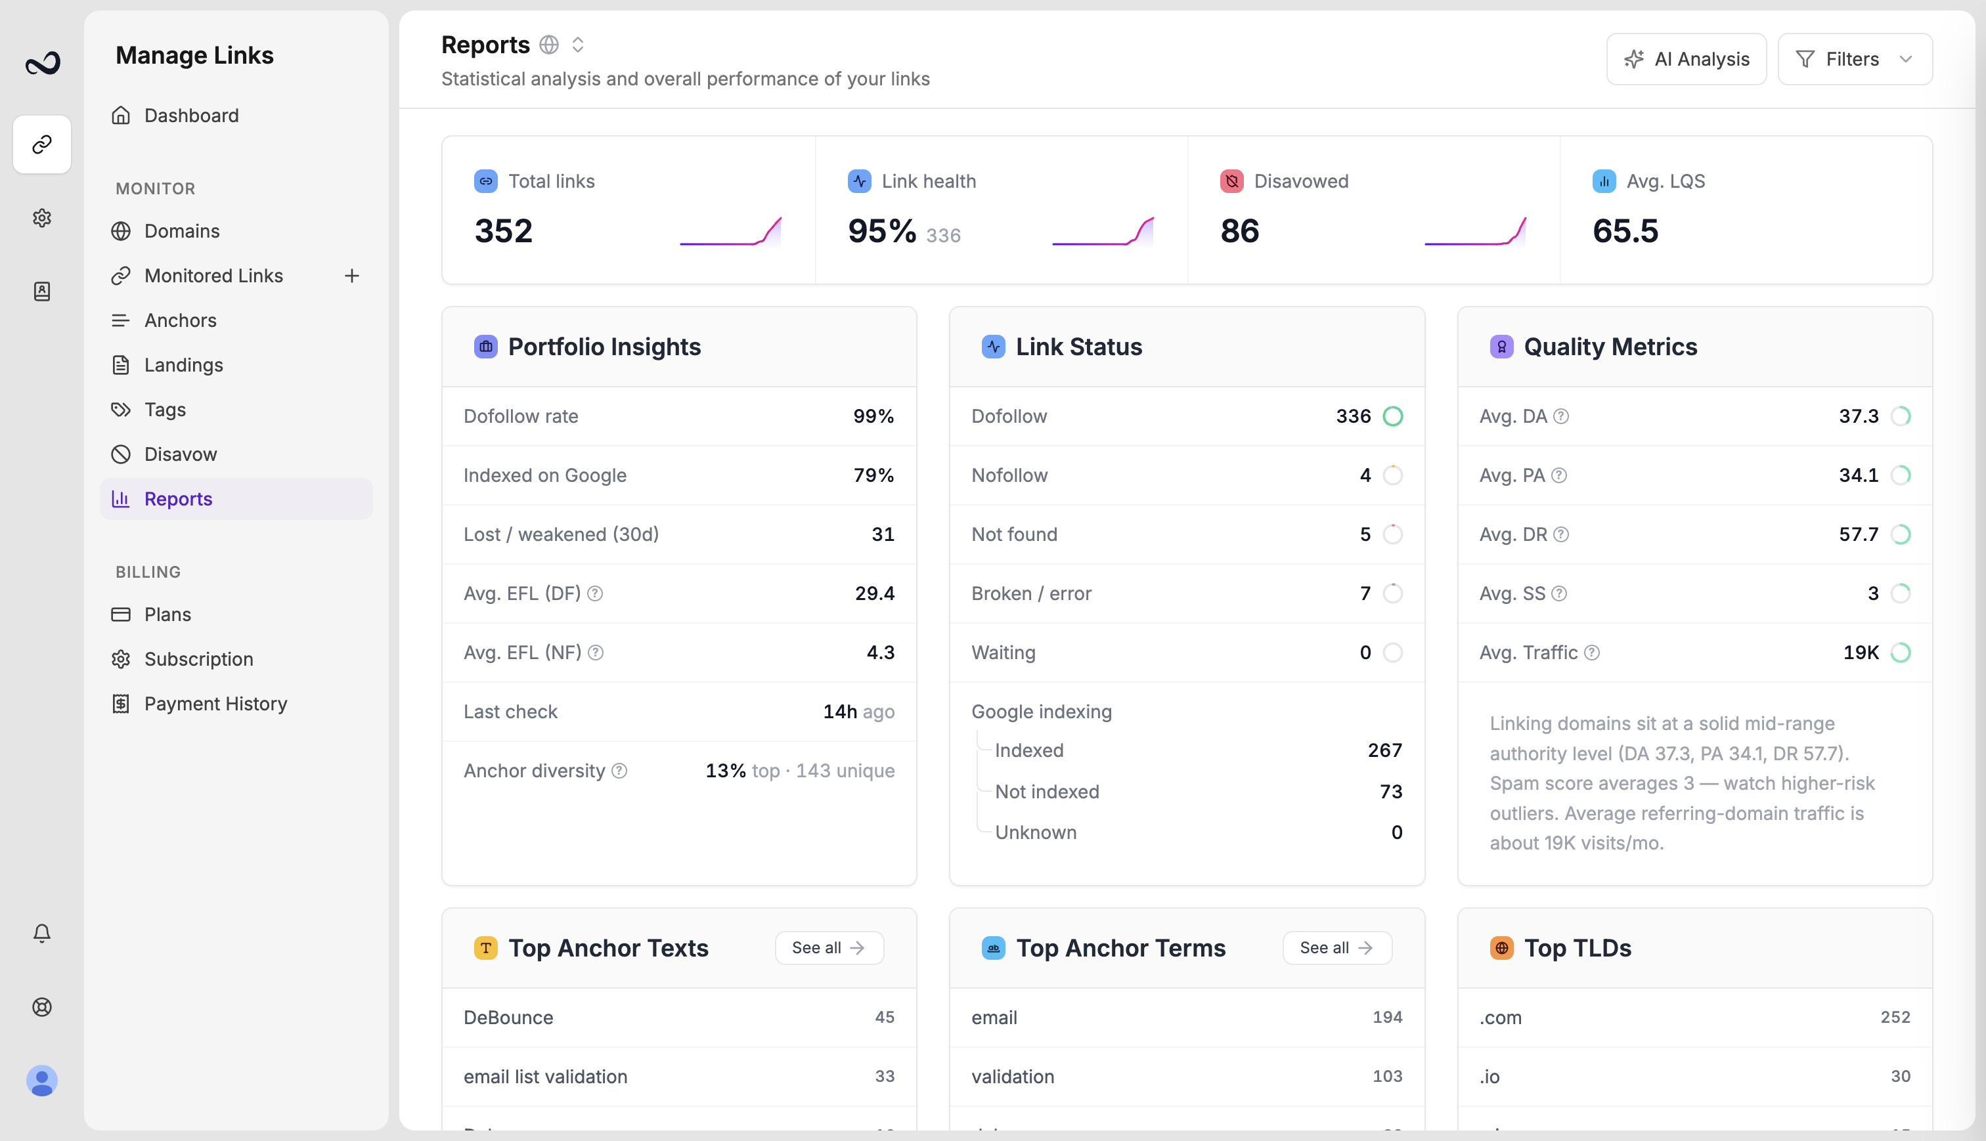Click the help icon next to Anchor diversity

pyautogui.click(x=619, y=771)
